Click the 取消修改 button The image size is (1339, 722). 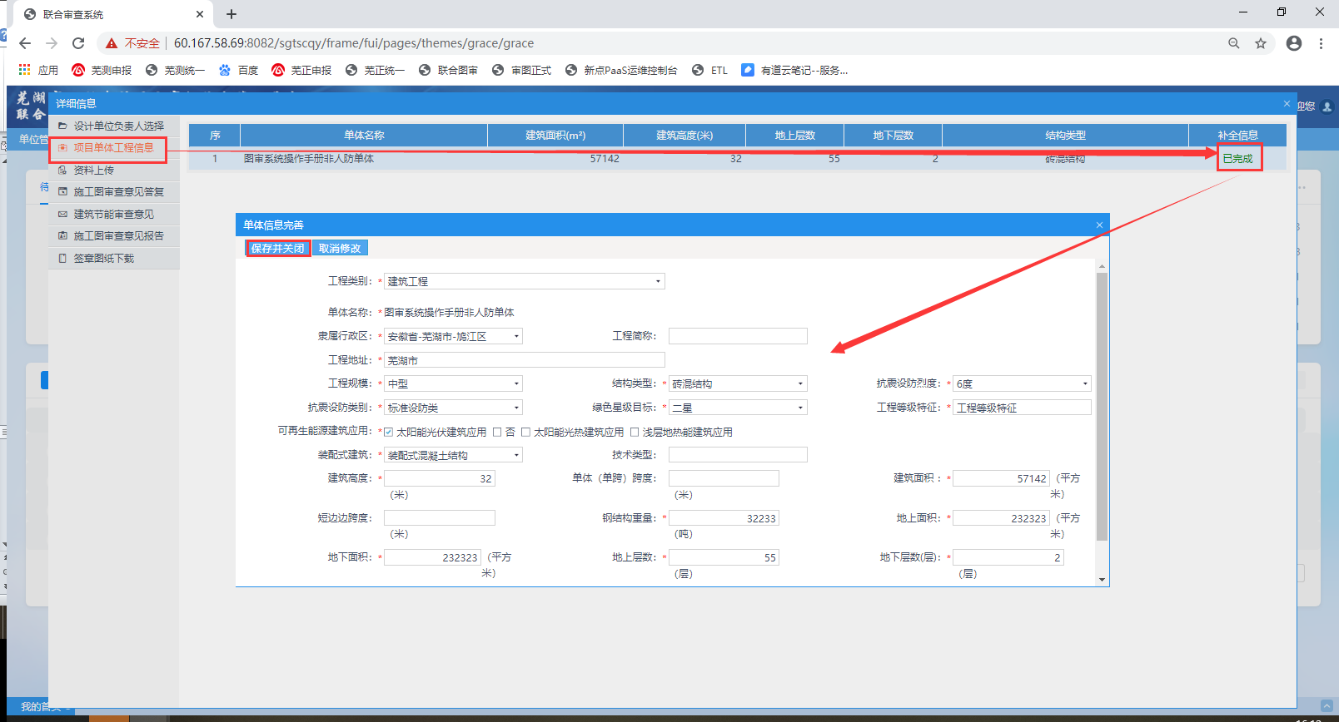(x=340, y=248)
